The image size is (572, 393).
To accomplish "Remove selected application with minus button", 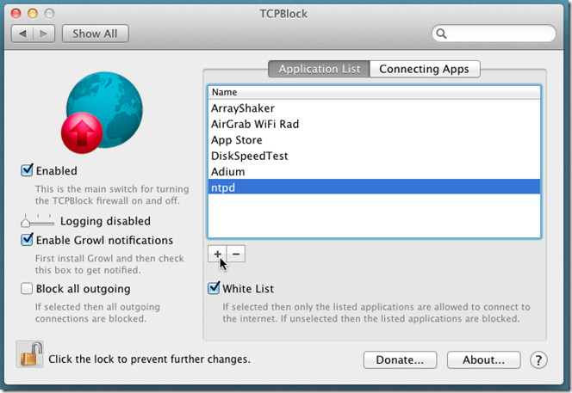I will [x=236, y=254].
